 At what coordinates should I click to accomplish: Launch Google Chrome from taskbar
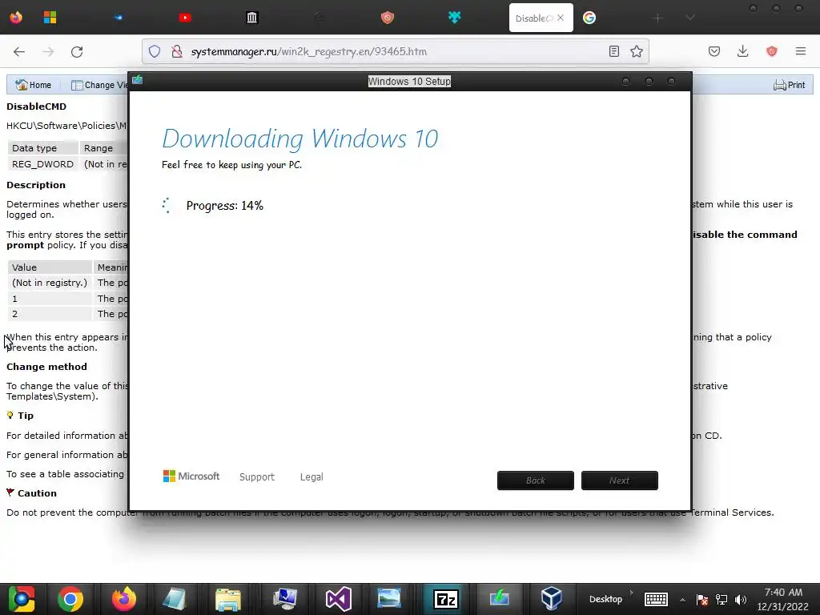click(x=70, y=599)
